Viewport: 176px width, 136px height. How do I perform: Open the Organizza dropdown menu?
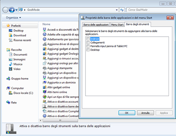pos(13,17)
